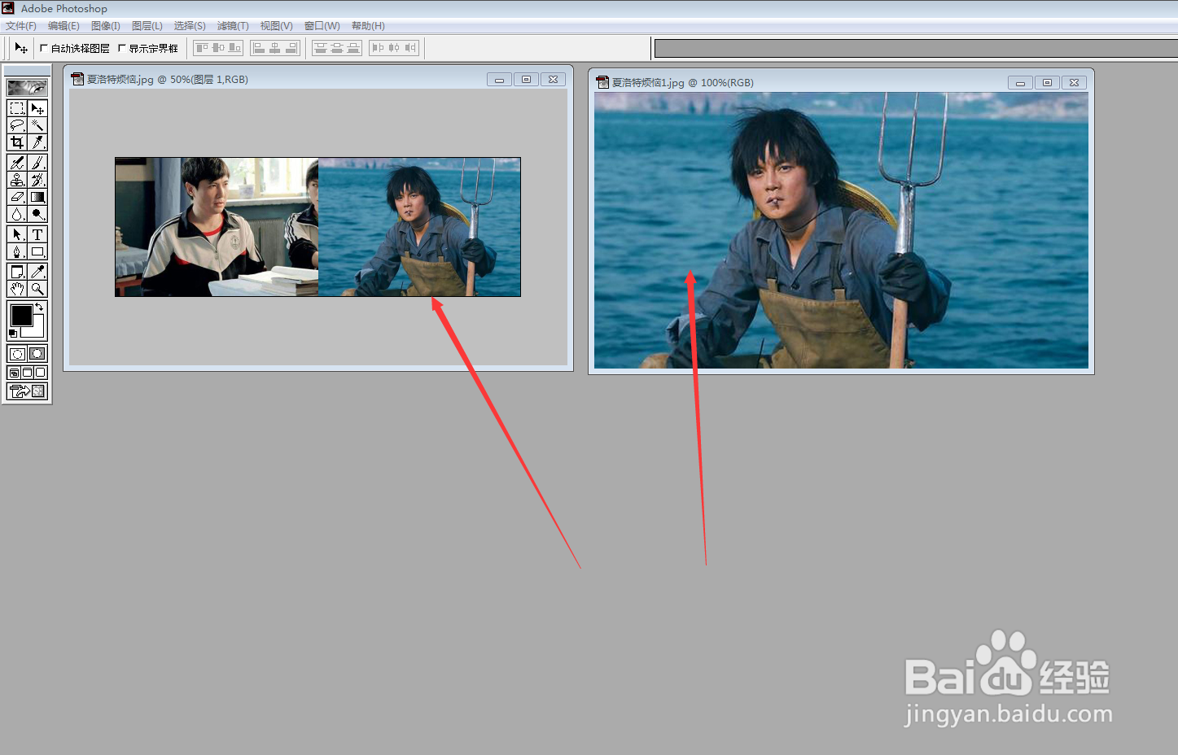Distribute horizontal centers button
1178x755 pixels.
click(394, 48)
